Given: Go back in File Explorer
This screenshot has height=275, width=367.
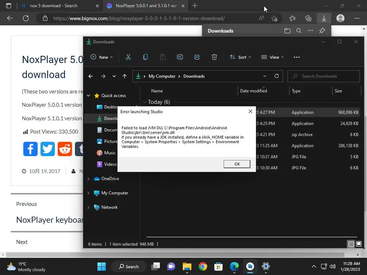Looking at the screenshot, I should (91, 76).
